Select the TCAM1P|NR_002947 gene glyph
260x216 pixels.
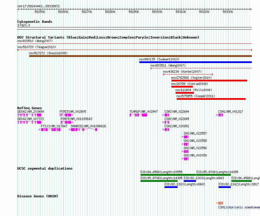(x=138, y=115)
